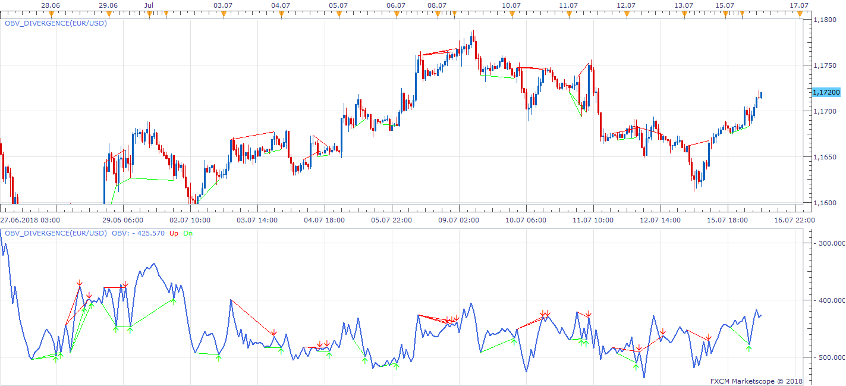Click the orange date marker under 03.07
The height and width of the screenshot is (386, 846).
click(223, 14)
